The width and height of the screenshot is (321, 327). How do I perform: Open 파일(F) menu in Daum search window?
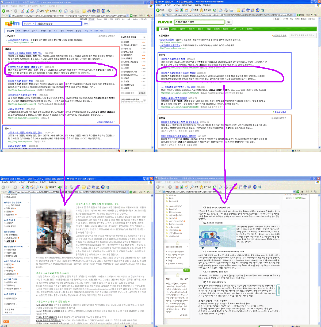point(5,6)
